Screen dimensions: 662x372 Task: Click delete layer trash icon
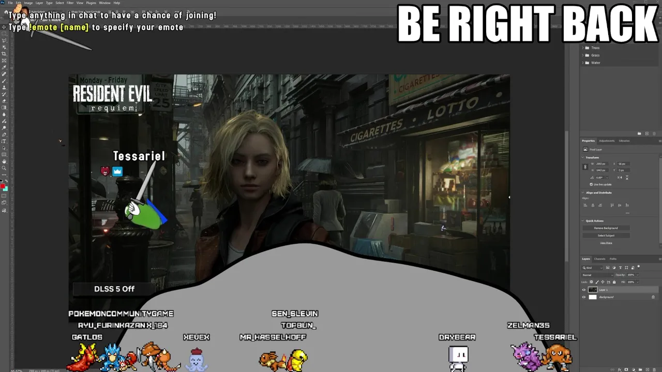click(x=654, y=370)
